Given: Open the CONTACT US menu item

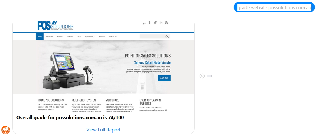Looking at the screenshot, I should (113, 36).
